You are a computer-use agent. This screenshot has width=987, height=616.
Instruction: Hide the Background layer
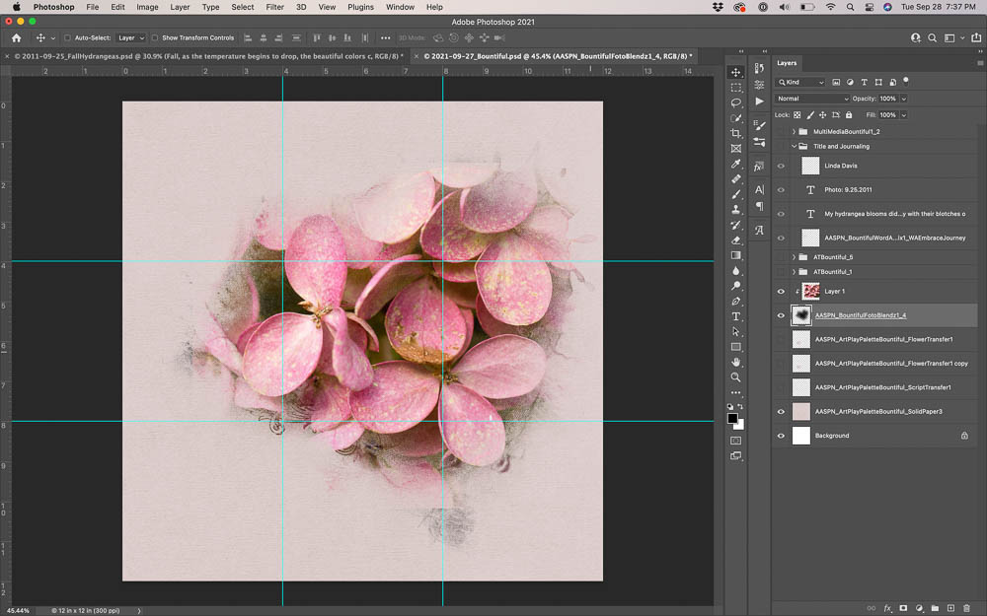click(781, 436)
